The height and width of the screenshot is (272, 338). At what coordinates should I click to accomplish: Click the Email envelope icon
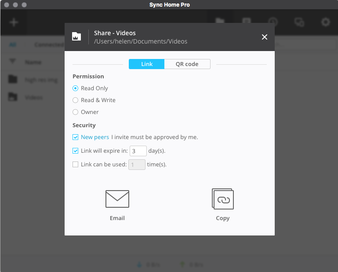click(x=117, y=199)
